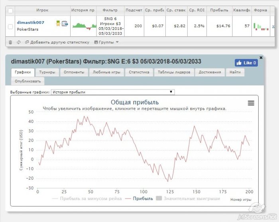Screen dimensions: 279x222
Task: Click the refresh icon below the table
Action: pyautogui.click(x=18, y=42)
